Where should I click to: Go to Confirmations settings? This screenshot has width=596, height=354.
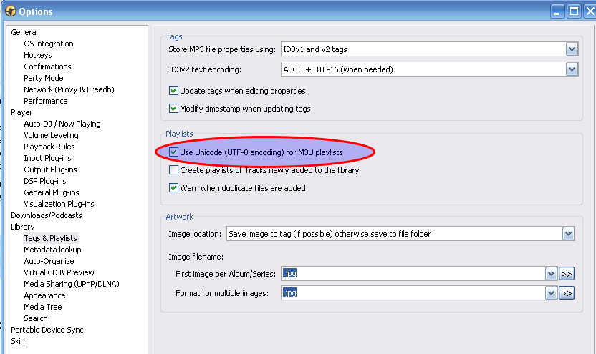47,67
